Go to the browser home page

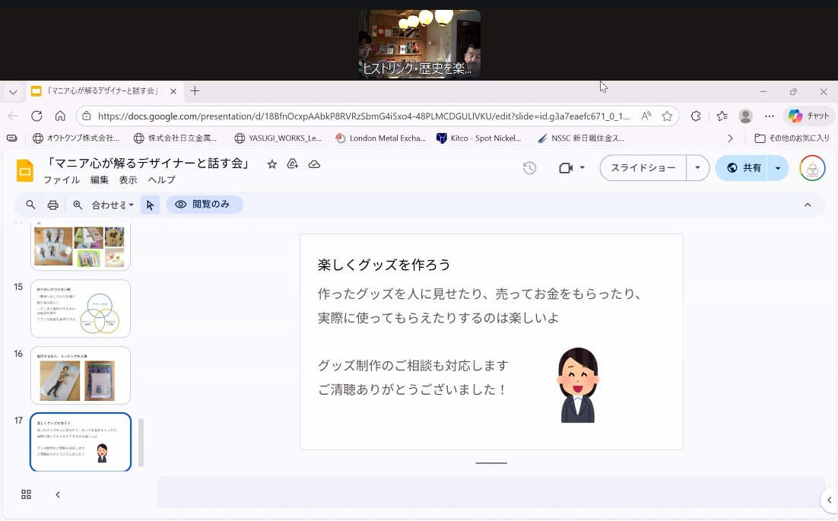(60, 116)
